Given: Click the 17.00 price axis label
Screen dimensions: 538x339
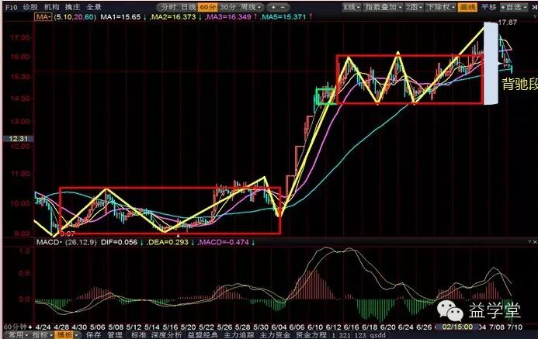Looking at the screenshot, I should [x=19, y=37].
